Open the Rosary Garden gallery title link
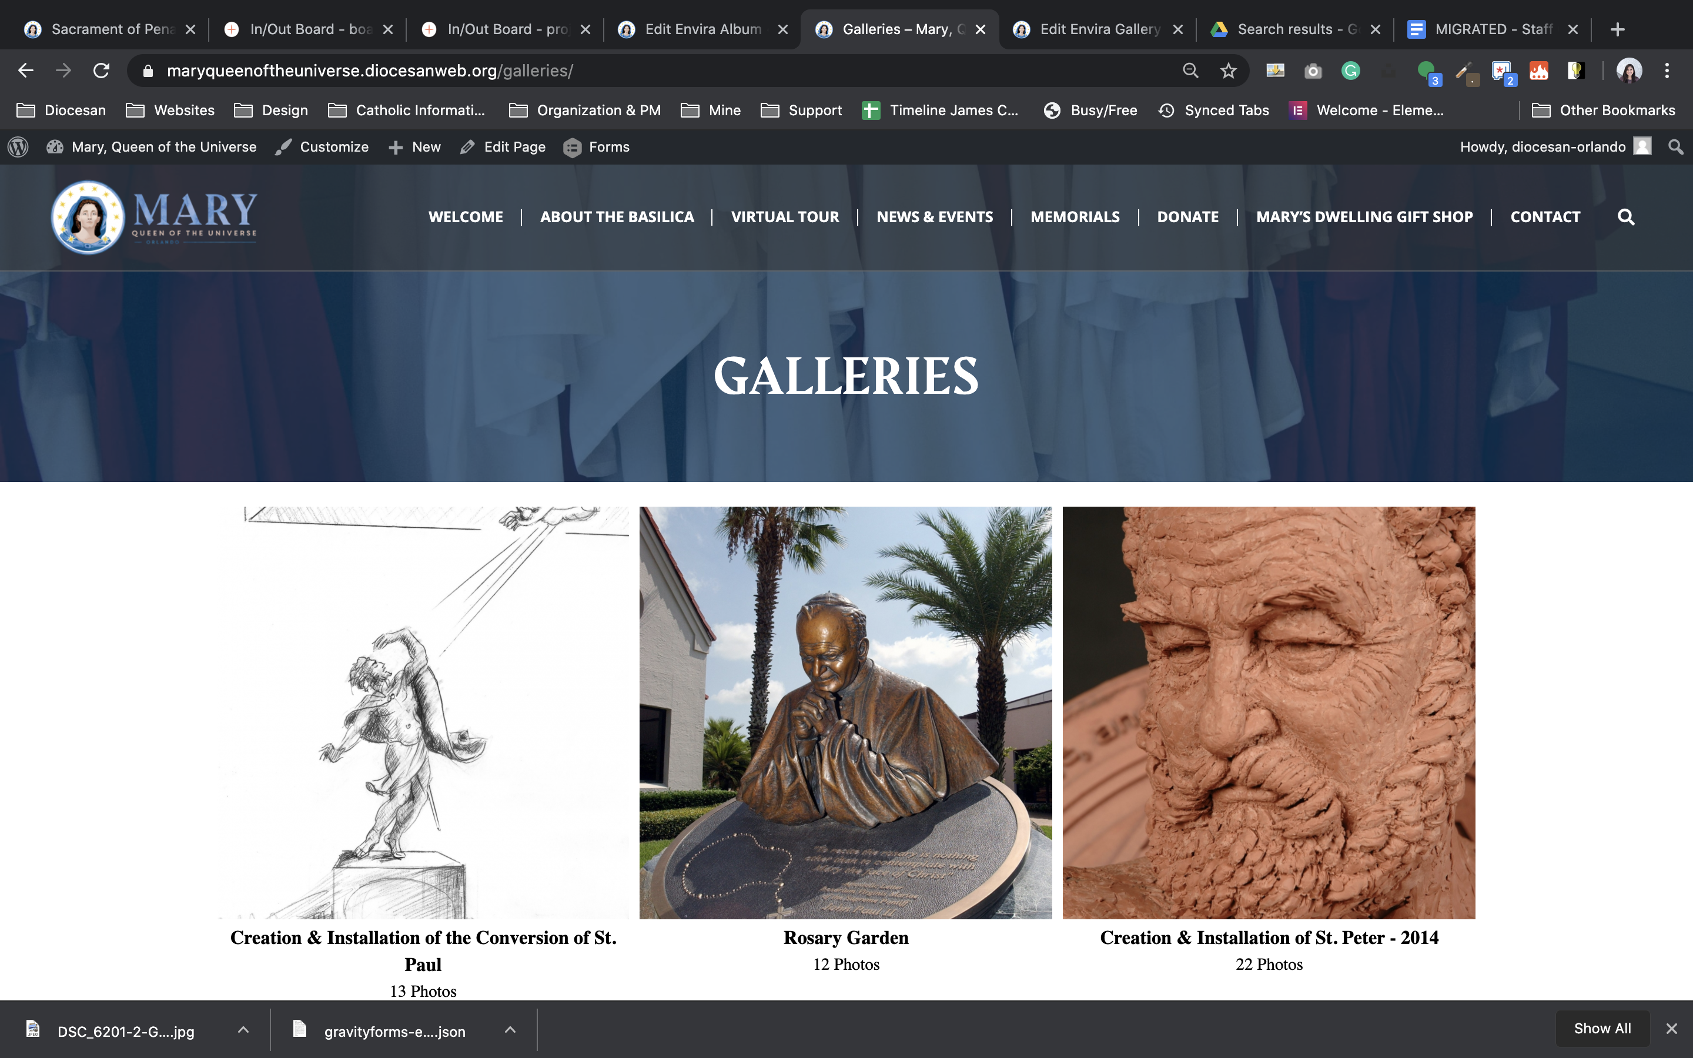 pyautogui.click(x=846, y=938)
